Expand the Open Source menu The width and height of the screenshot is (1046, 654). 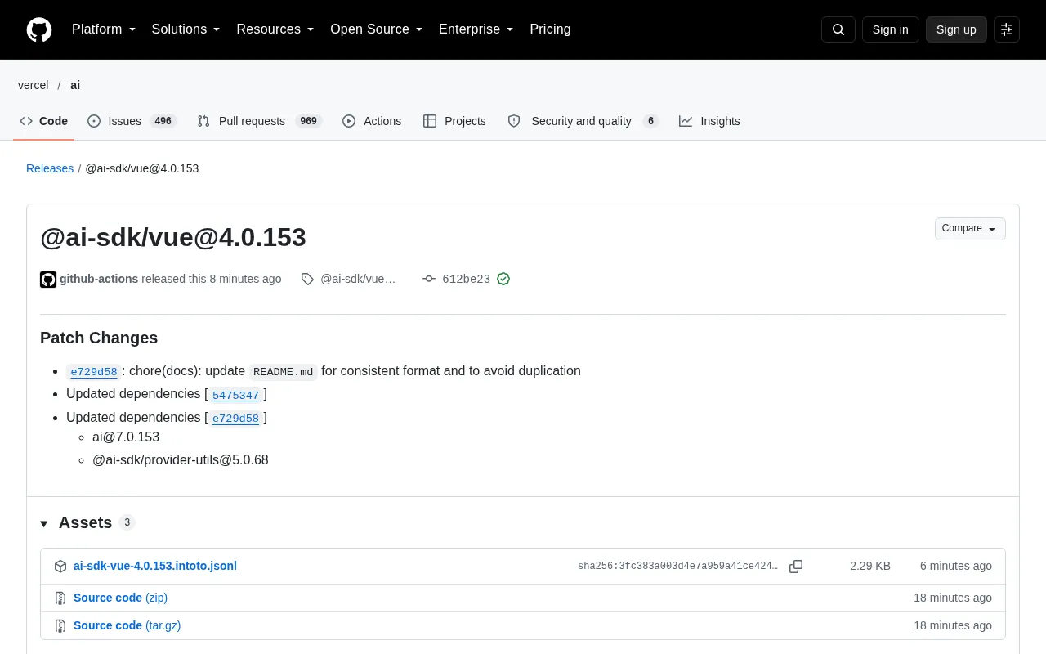click(x=377, y=29)
